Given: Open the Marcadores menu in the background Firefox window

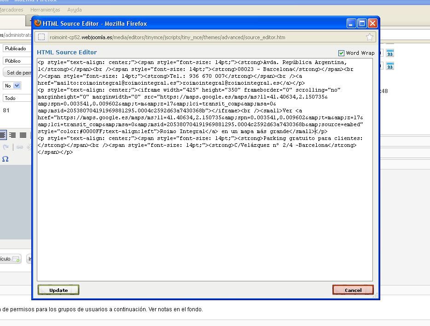Looking at the screenshot, I should [12, 10].
